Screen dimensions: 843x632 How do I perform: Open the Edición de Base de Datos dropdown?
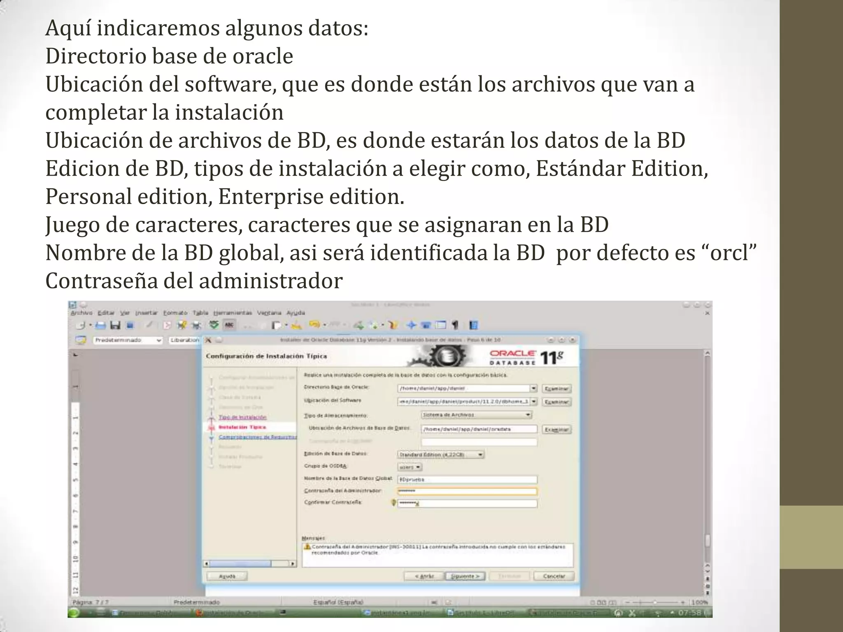[x=441, y=455]
